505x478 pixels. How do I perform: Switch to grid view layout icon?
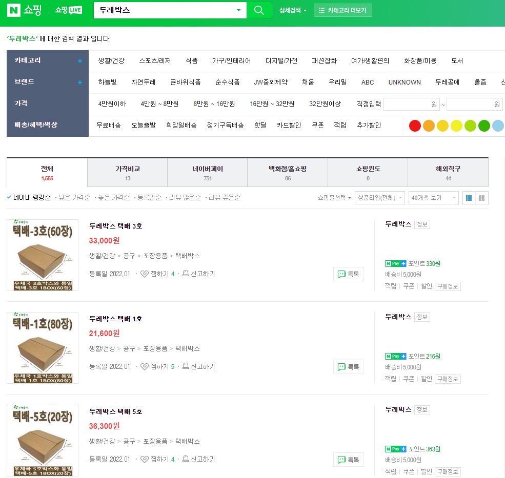pos(482,198)
